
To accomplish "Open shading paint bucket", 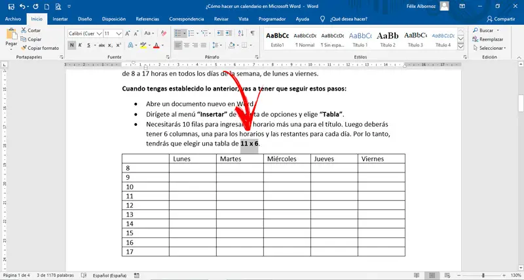I will pos(231,45).
